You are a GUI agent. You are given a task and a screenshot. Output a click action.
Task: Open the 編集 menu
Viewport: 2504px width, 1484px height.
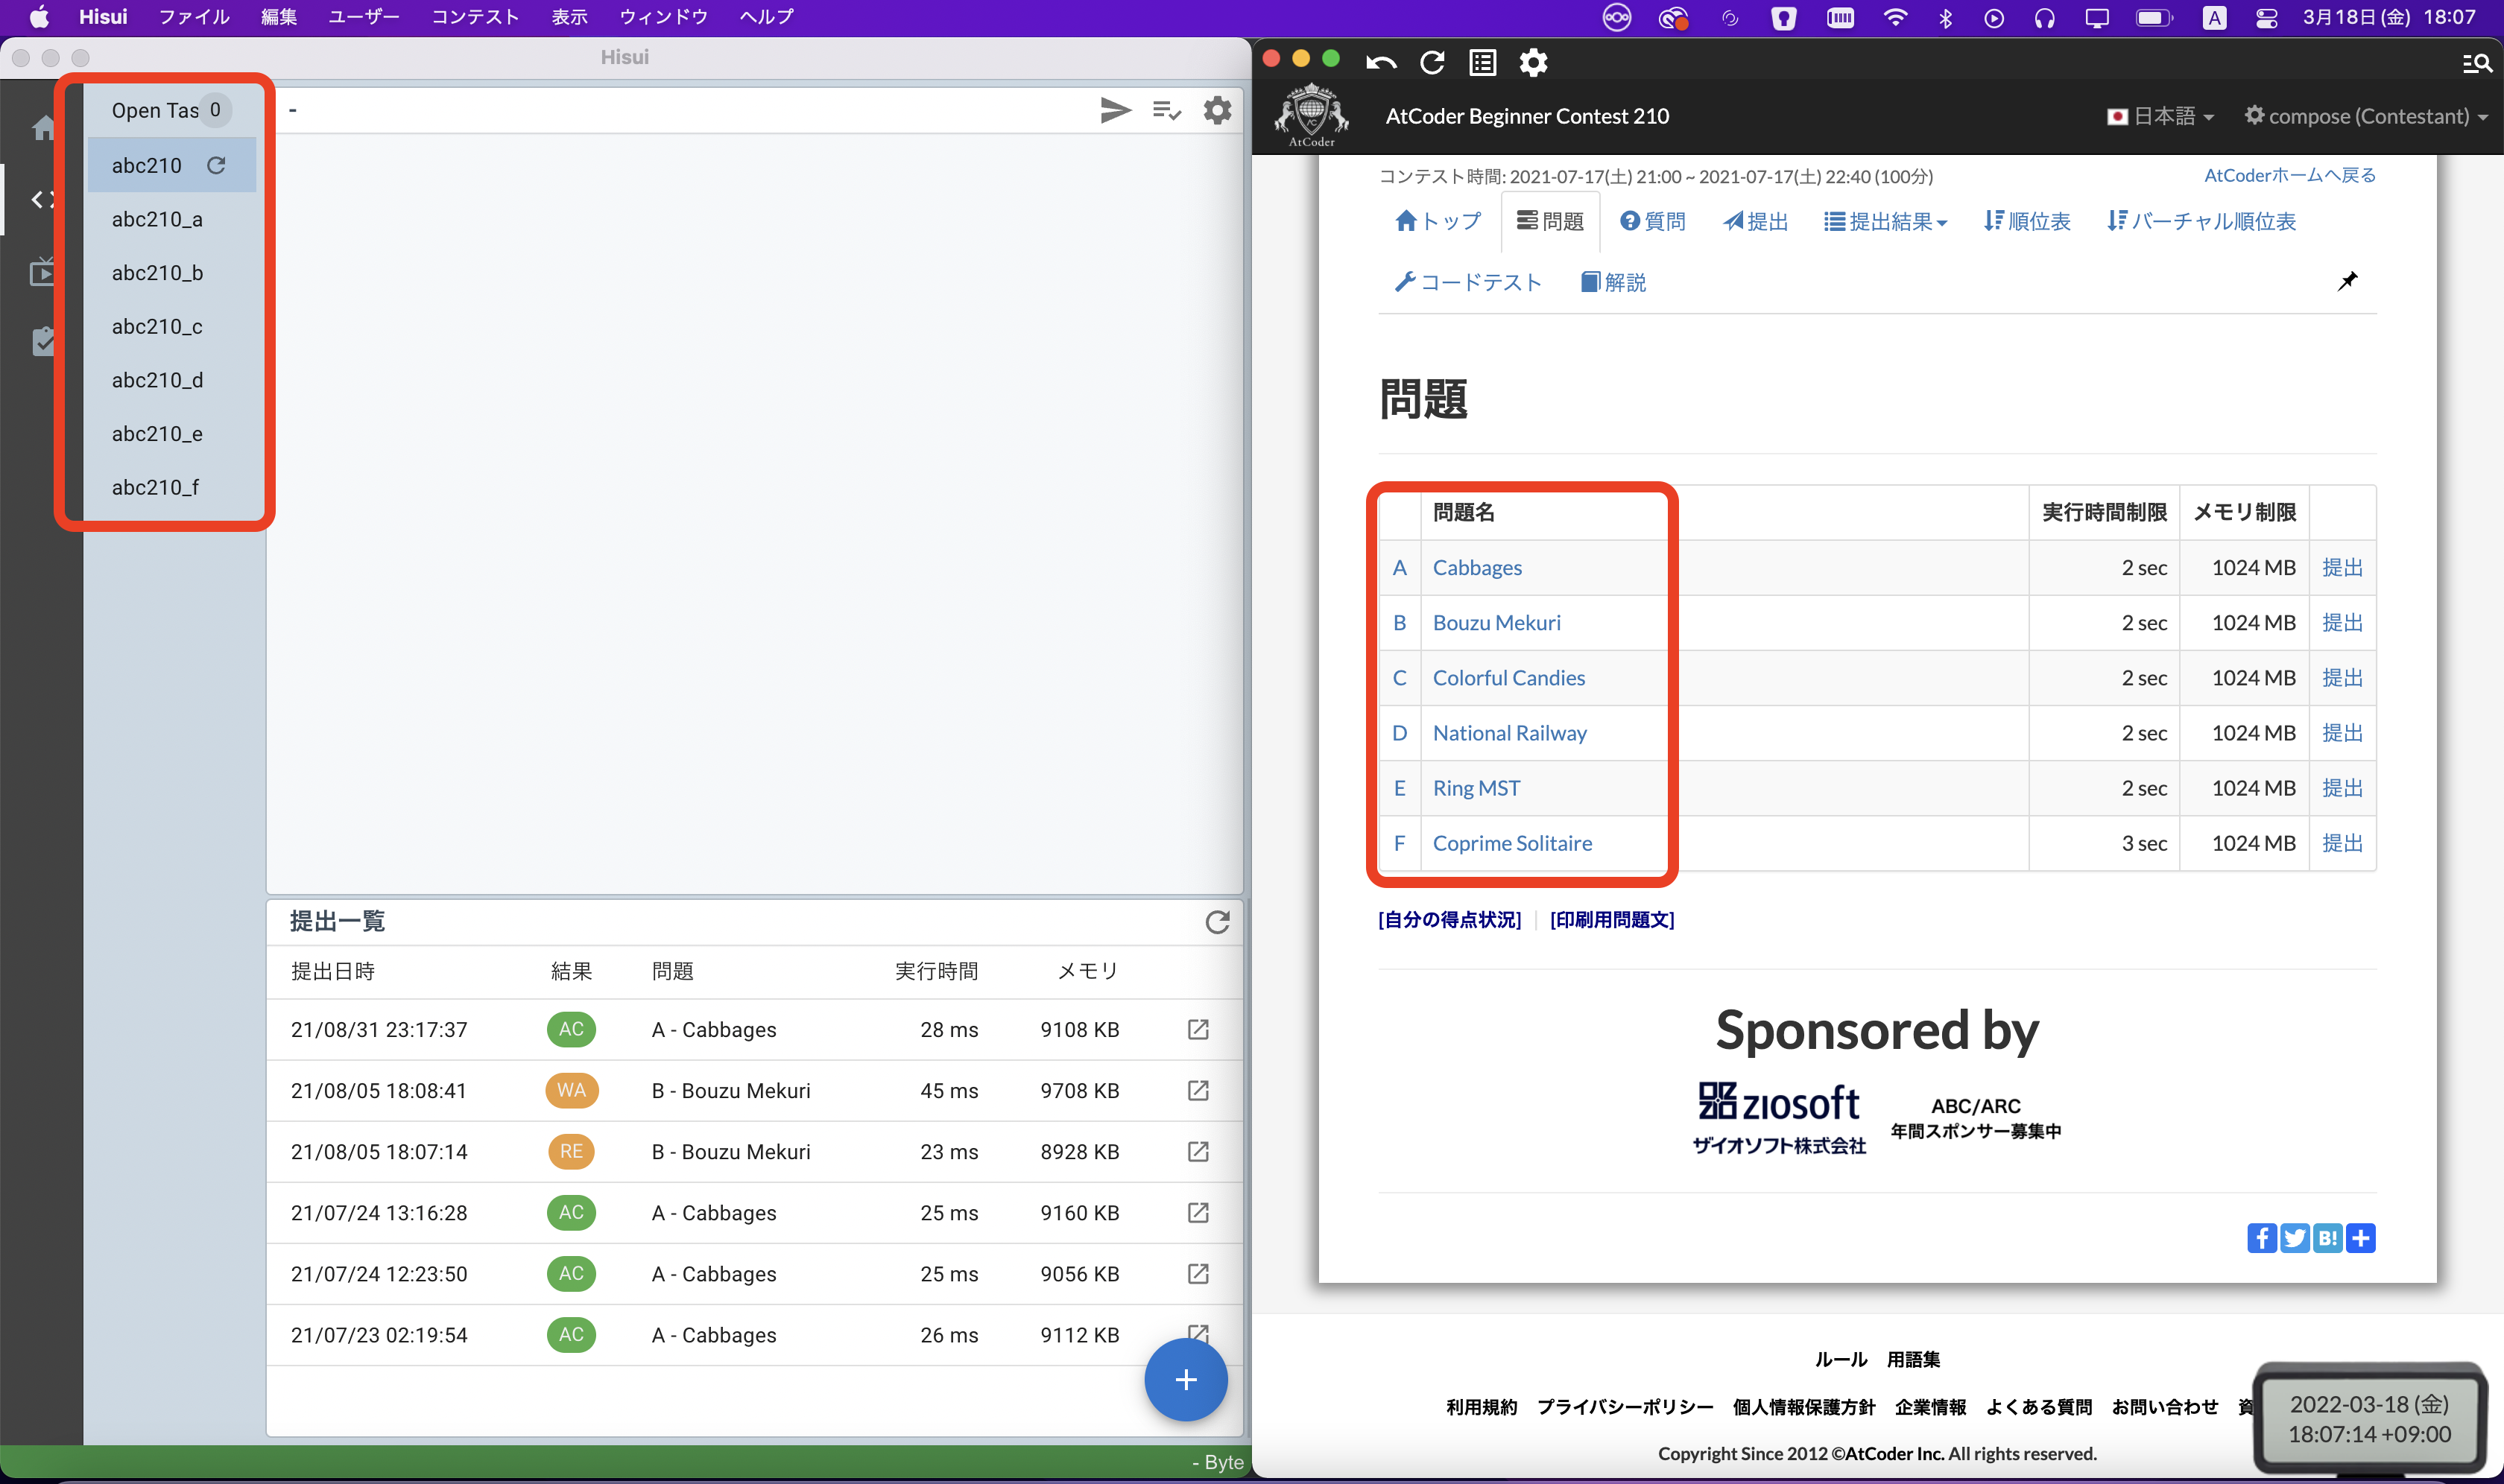pyautogui.click(x=279, y=17)
